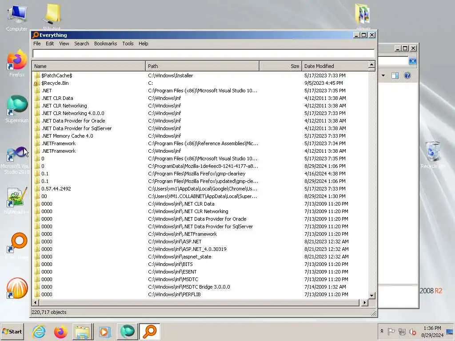Viewport: 455px width, 341px height.
Task: Click the Start button
Action: pyautogui.click(x=12, y=331)
